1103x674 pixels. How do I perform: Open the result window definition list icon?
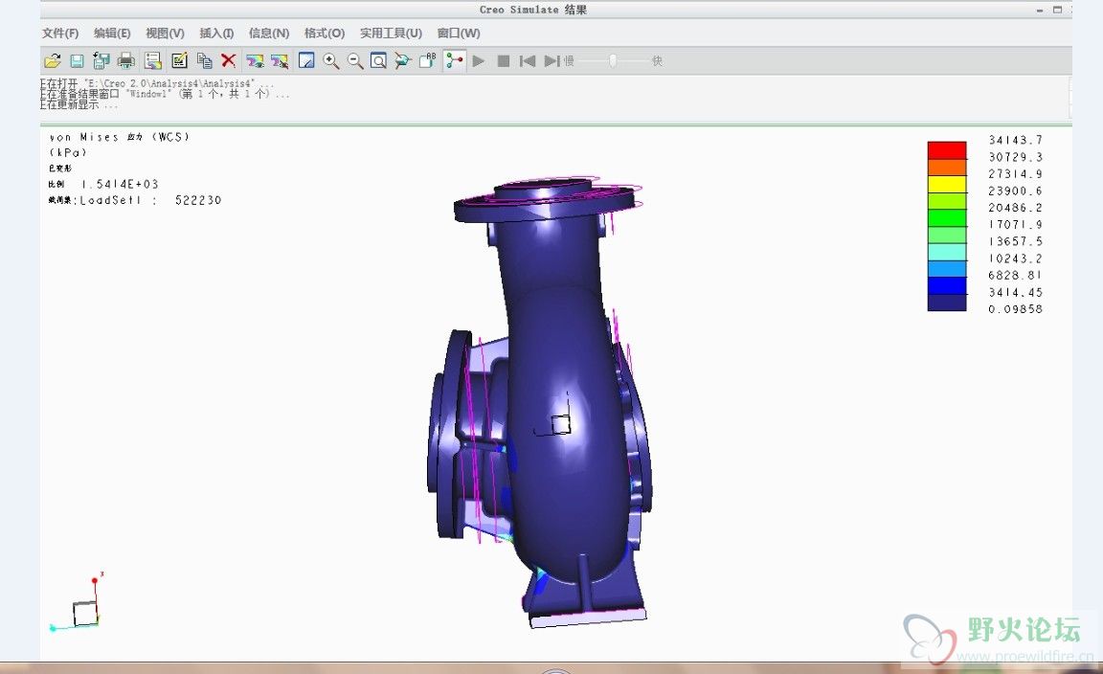coord(152,61)
